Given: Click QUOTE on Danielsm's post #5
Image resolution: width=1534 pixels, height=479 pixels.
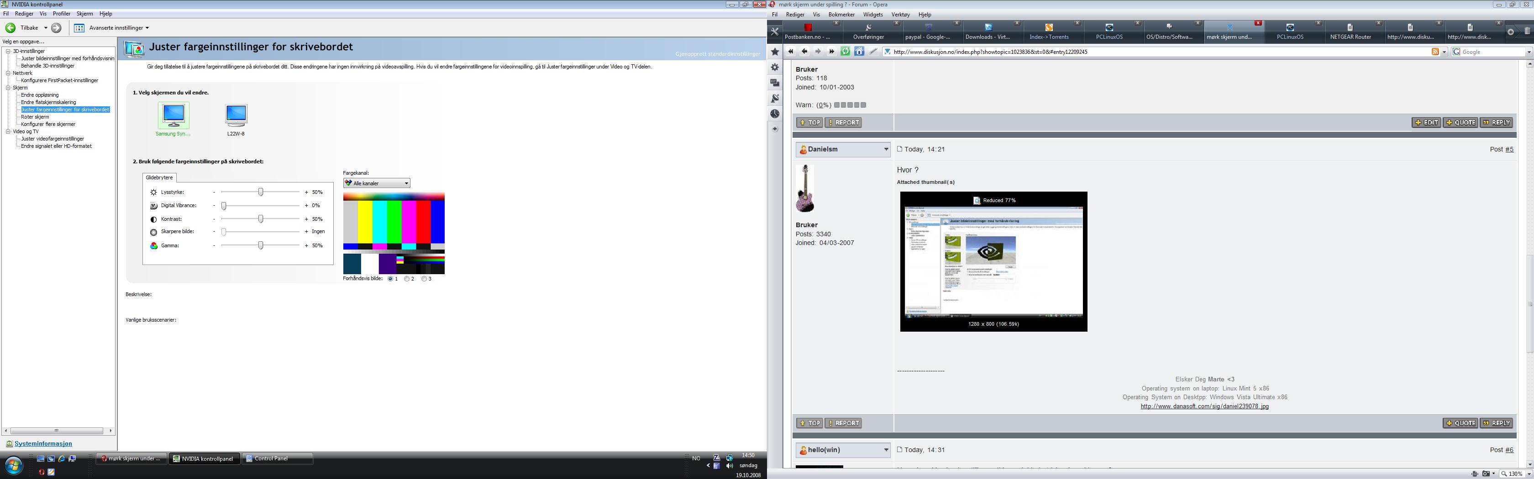Looking at the screenshot, I should click(1460, 423).
